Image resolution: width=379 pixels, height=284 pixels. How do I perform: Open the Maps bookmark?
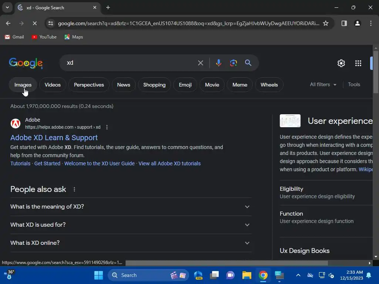point(74,37)
